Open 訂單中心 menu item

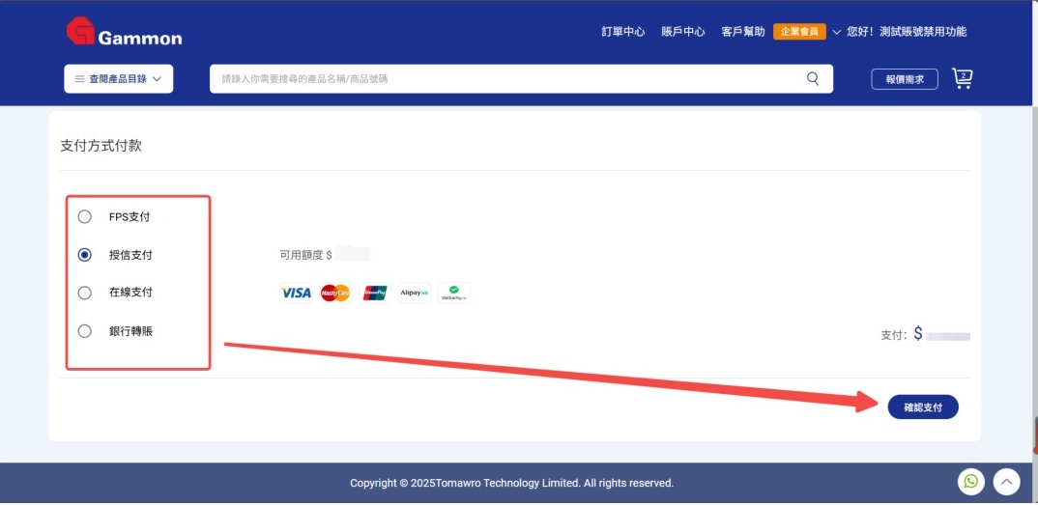tap(623, 32)
